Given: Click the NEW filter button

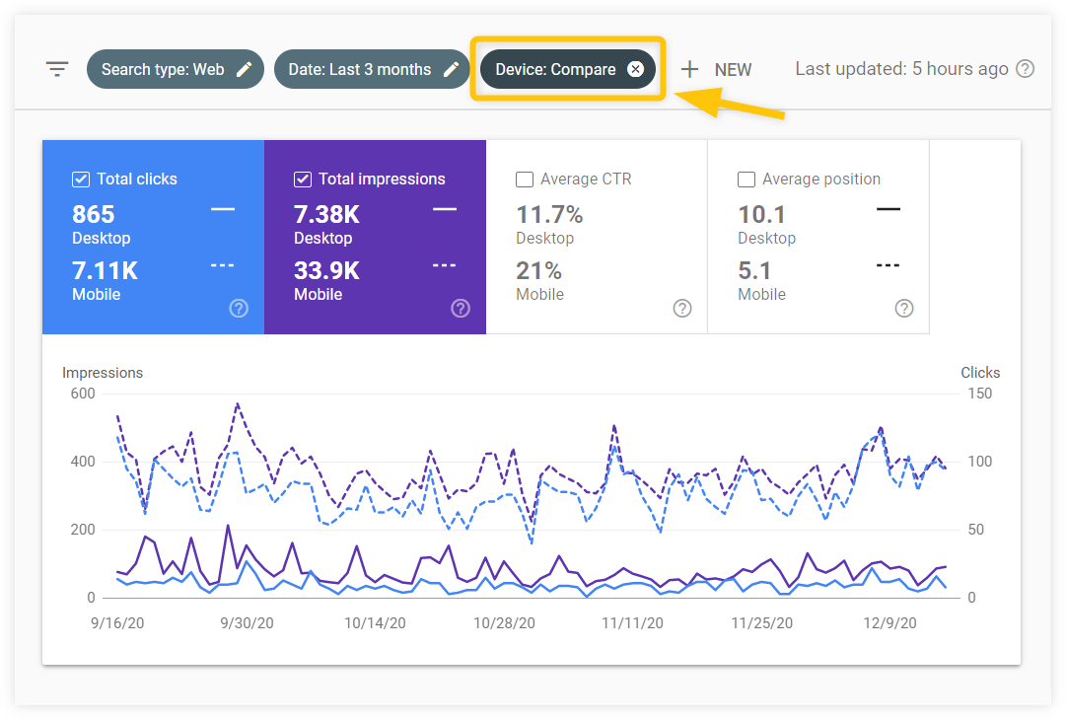Looking at the screenshot, I should (x=733, y=70).
